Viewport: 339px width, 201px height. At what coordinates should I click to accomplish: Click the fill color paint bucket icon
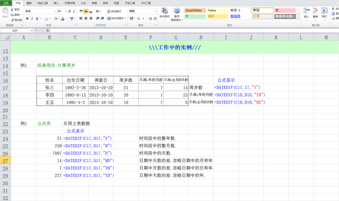[x=56, y=19]
